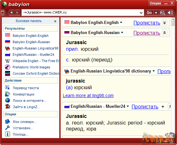Open Babylon English-English header dropdown arrow

point(121,22)
